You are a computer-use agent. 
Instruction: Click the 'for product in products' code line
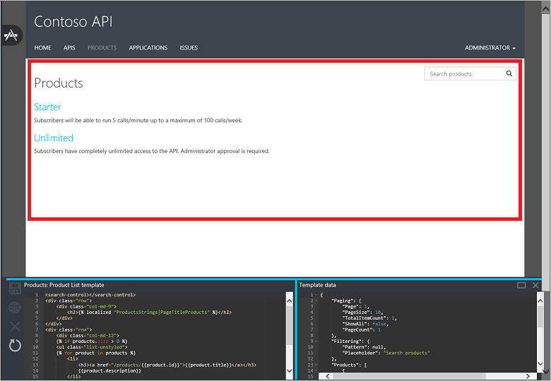pyautogui.click(x=96, y=353)
